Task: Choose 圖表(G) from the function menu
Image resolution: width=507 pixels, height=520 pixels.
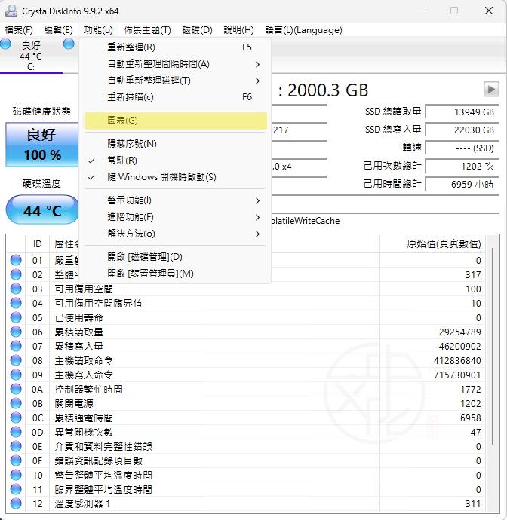Action: 176,121
